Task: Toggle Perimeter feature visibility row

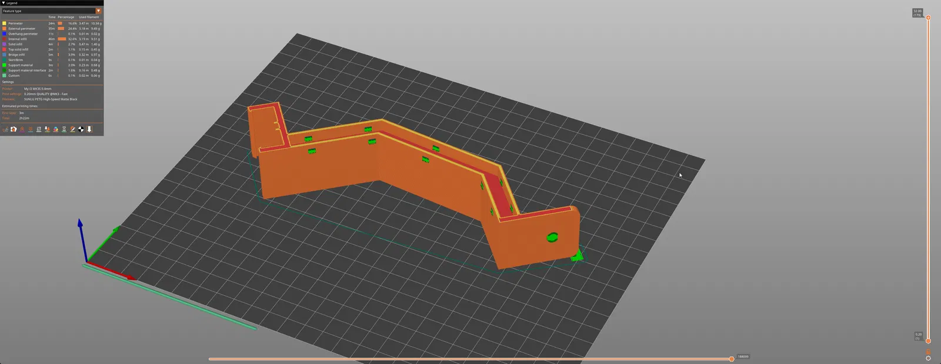Action: (x=52, y=23)
